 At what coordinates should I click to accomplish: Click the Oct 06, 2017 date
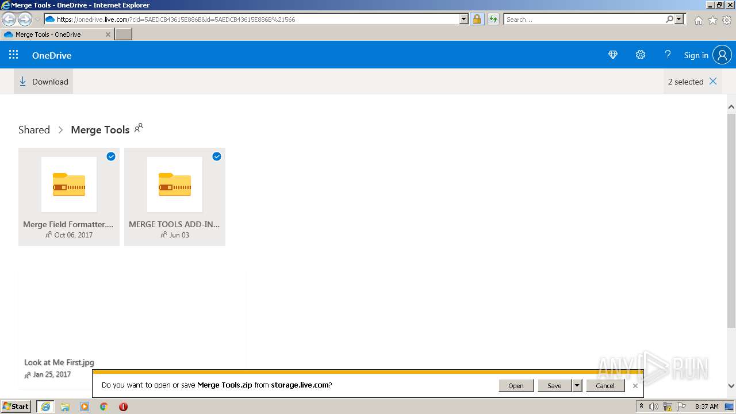tap(74, 235)
